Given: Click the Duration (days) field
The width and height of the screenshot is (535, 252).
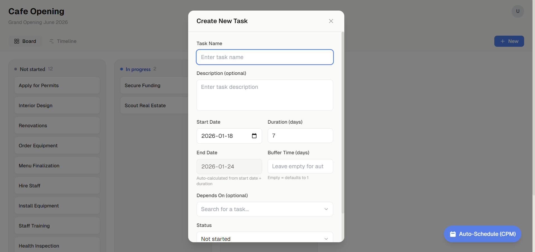Looking at the screenshot, I should 300,136.
